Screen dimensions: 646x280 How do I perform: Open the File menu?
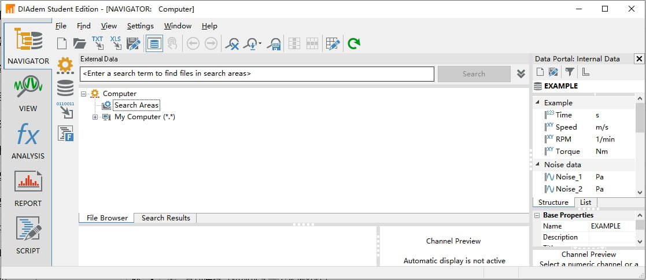coord(61,26)
